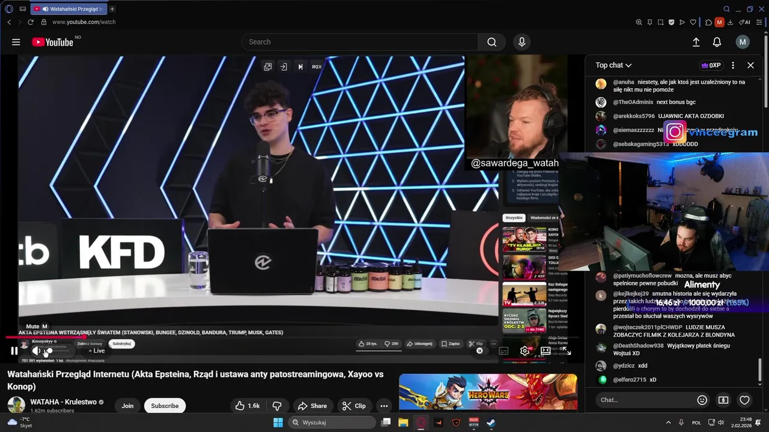Open the Hero Wars ad banner

(x=488, y=392)
